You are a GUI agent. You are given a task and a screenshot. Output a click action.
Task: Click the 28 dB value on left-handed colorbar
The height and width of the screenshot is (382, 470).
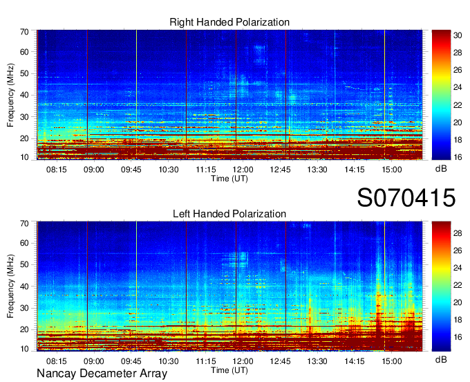[458, 233]
